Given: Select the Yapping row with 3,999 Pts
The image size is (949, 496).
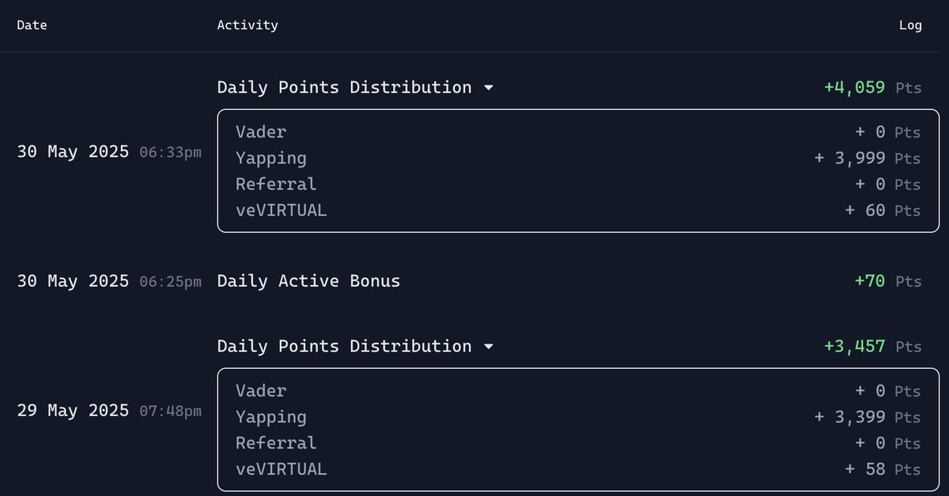Looking at the screenshot, I should (x=578, y=158).
